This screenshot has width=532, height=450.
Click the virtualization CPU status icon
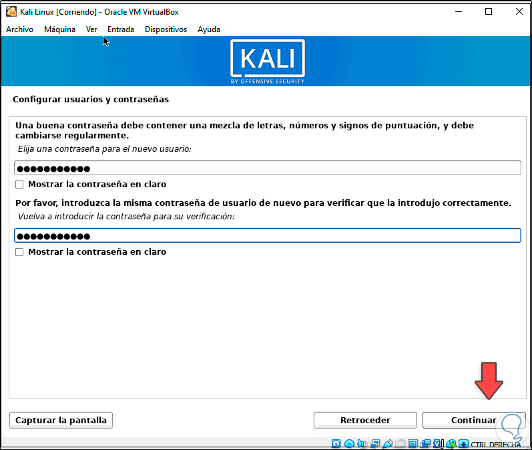point(438,443)
